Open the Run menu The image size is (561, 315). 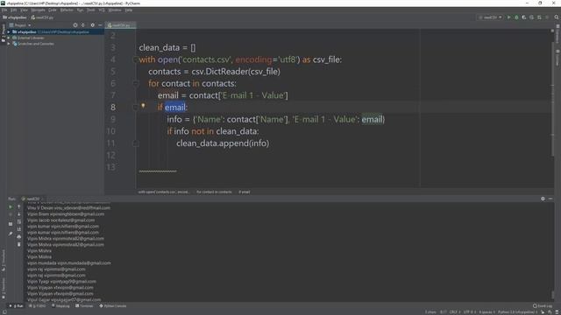click(80, 10)
